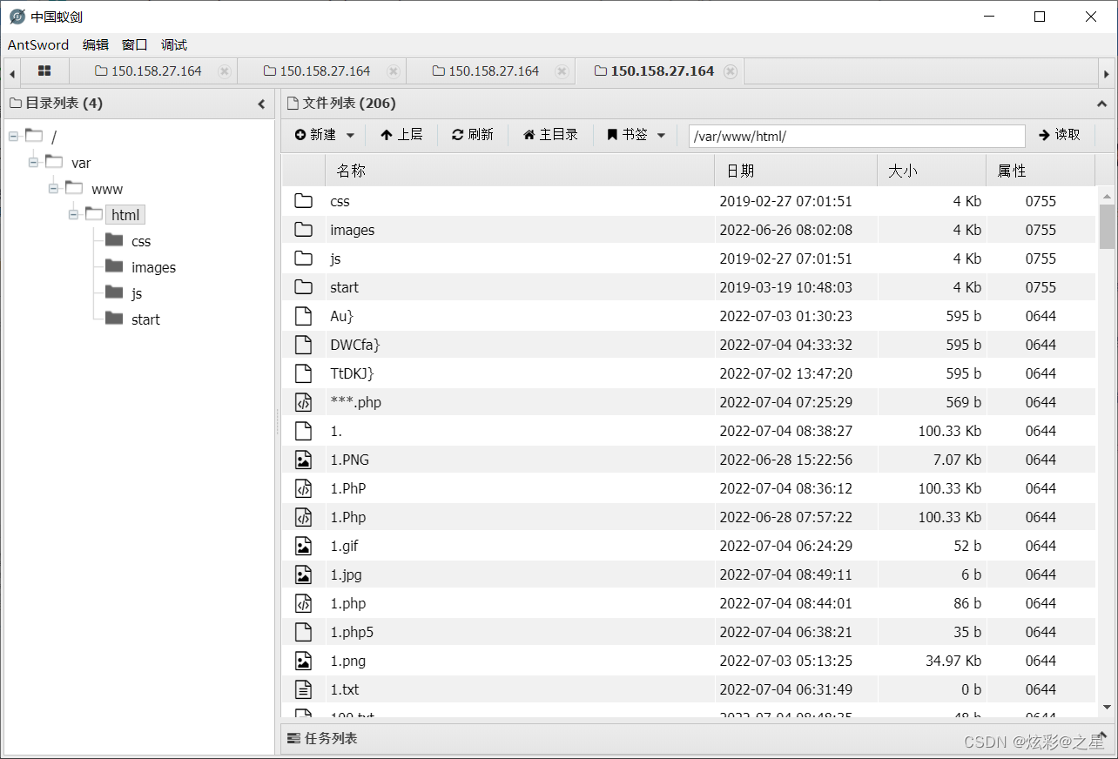Screen dimensions: 1118x759
Task: Click text icon of 1.txt row
Action: coord(303,689)
